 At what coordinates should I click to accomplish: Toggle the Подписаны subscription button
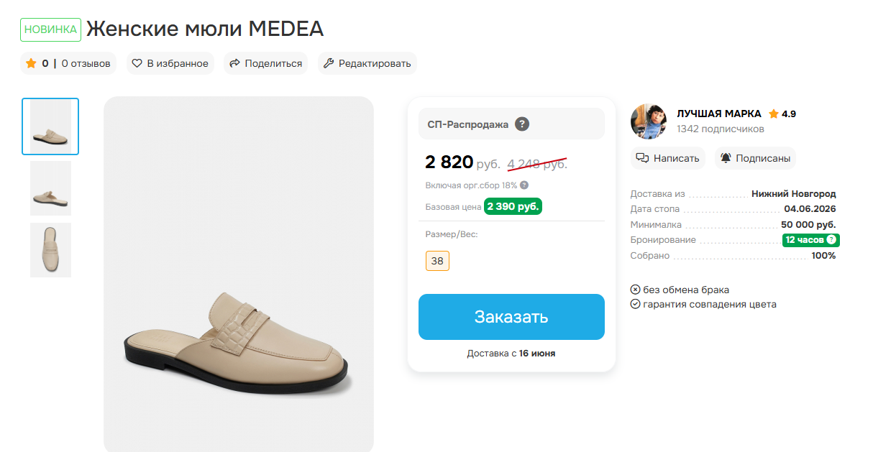click(755, 158)
